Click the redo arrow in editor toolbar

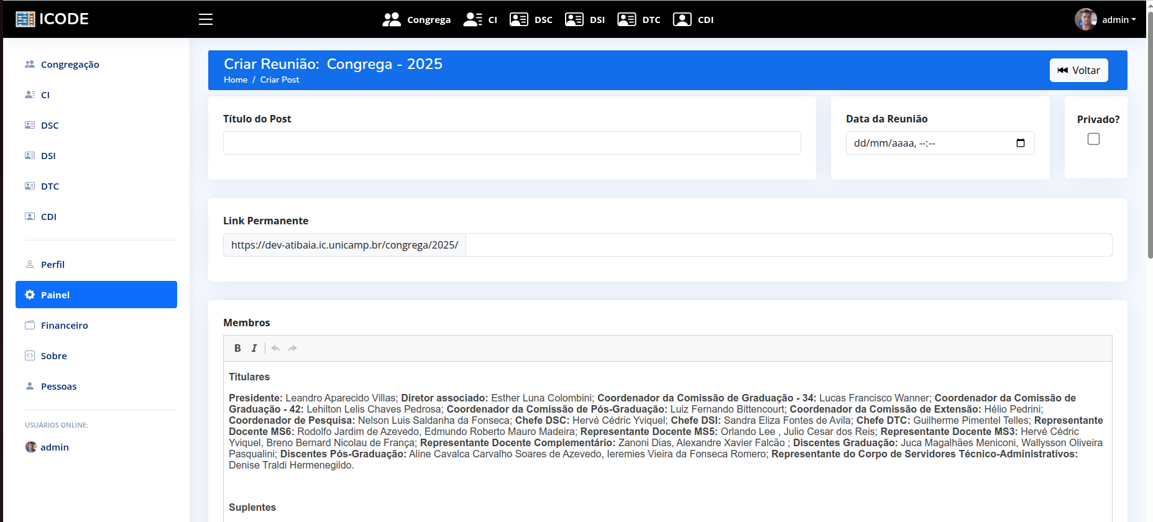coord(293,348)
